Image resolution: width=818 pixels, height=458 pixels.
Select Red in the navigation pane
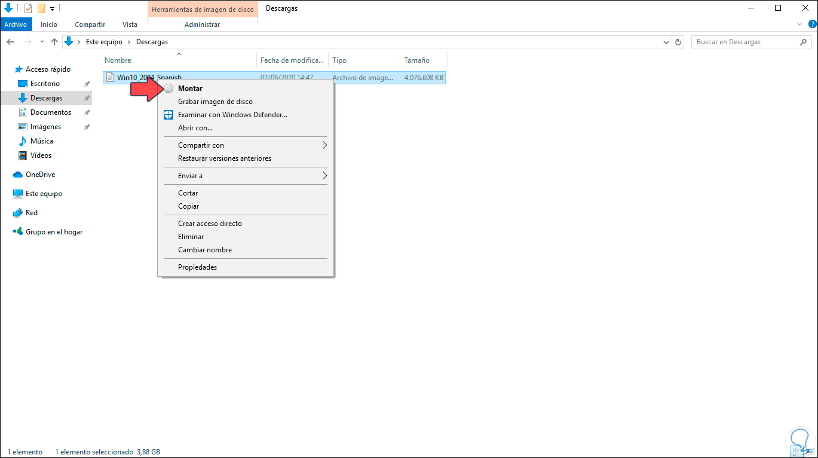(32, 213)
